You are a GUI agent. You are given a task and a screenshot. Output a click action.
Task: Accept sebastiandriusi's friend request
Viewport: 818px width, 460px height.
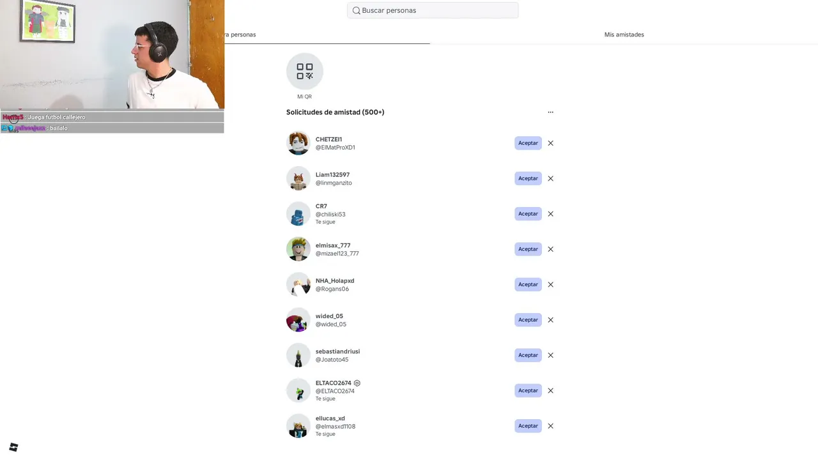pyautogui.click(x=528, y=355)
